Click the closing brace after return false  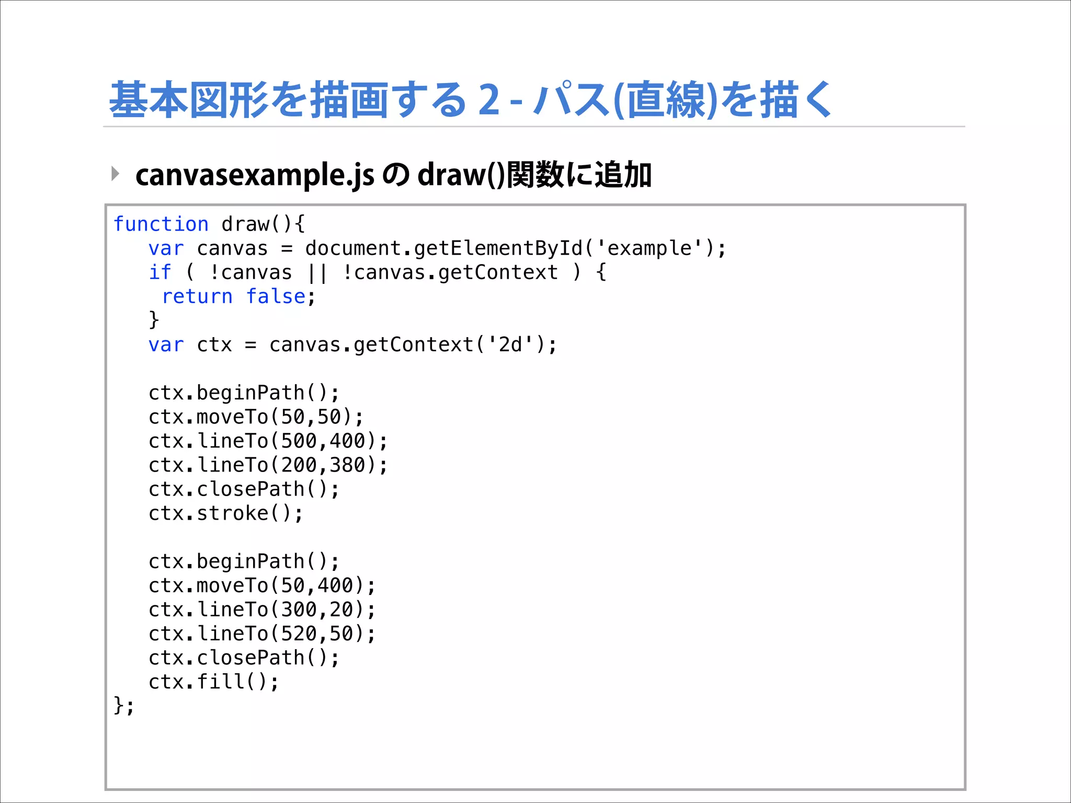point(154,320)
